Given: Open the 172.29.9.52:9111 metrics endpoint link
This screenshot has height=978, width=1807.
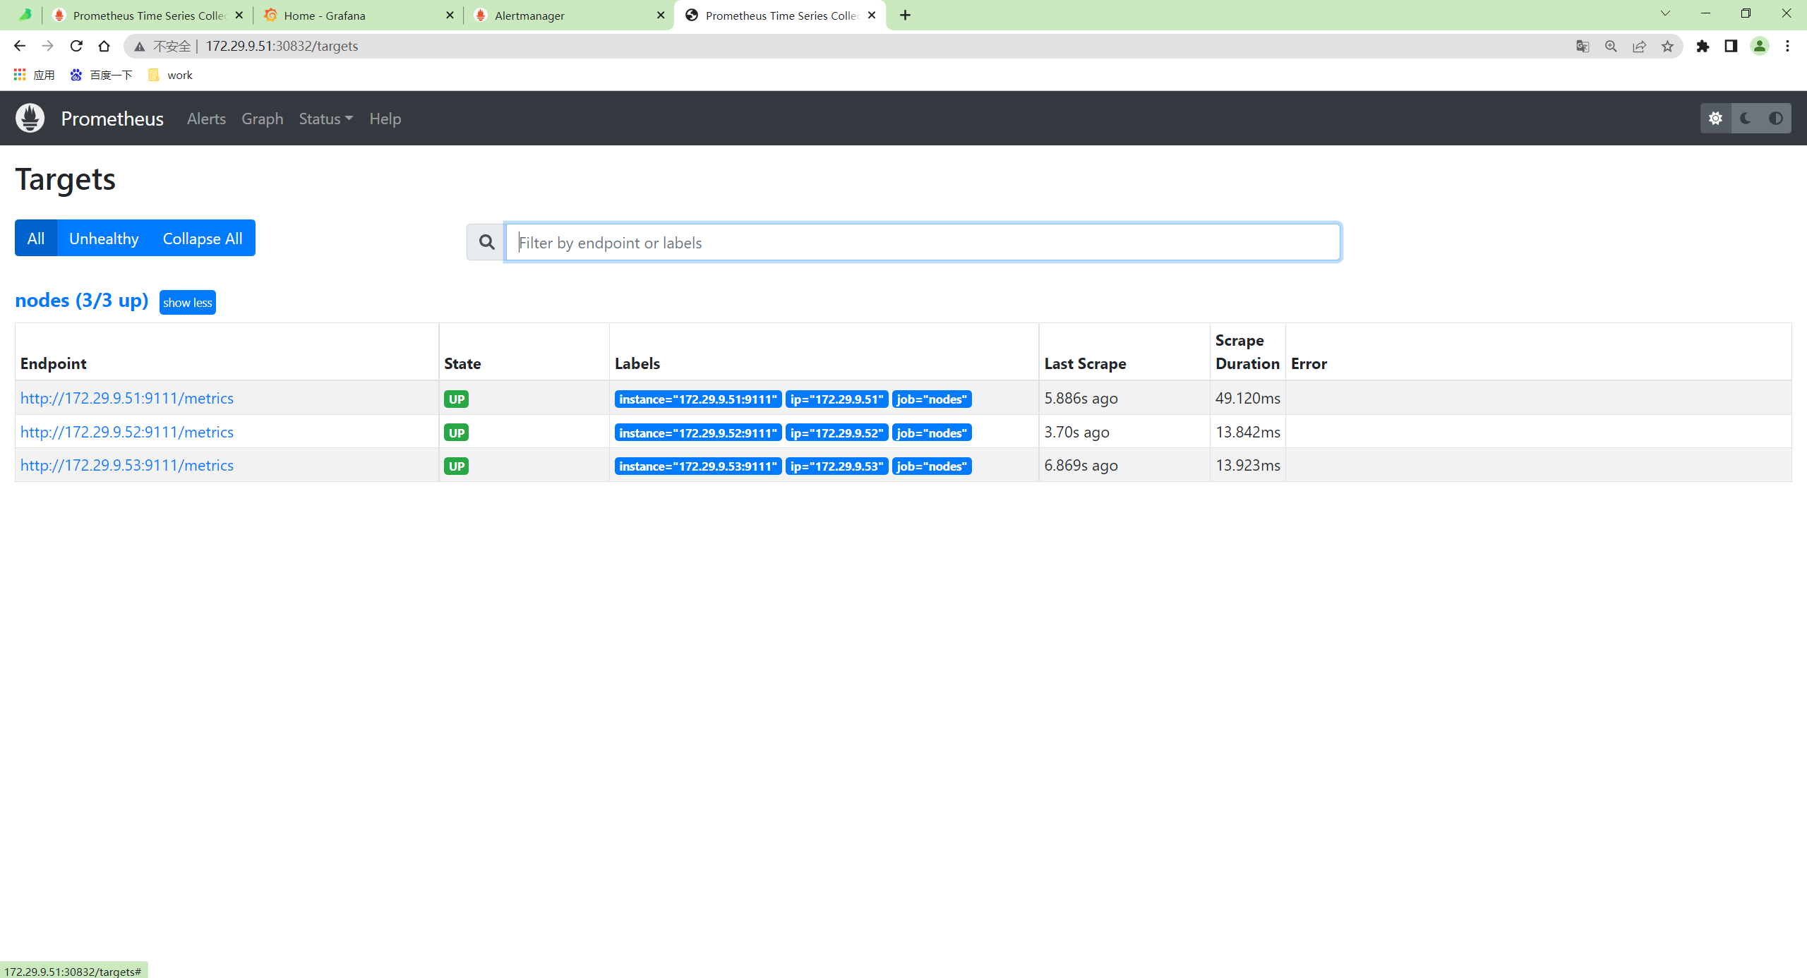Looking at the screenshot, I should (x=127, y=432).
